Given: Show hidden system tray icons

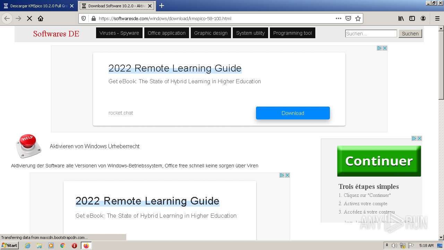Looking at the screenshot, I should [387, 245].
